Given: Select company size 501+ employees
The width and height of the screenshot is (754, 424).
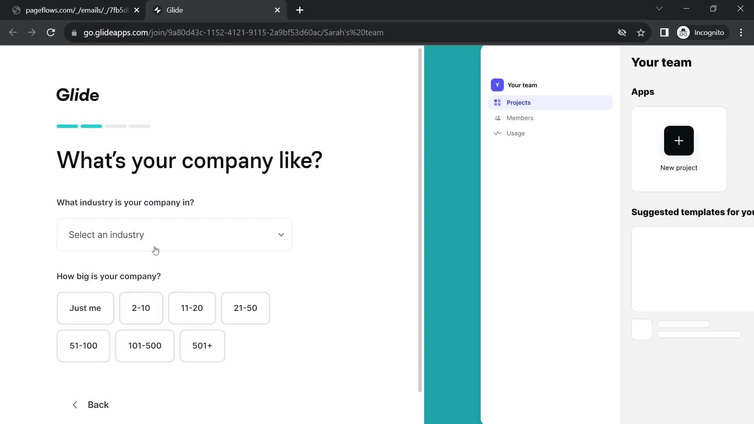Looking at the screenshot, I should [x=203, y=346].
